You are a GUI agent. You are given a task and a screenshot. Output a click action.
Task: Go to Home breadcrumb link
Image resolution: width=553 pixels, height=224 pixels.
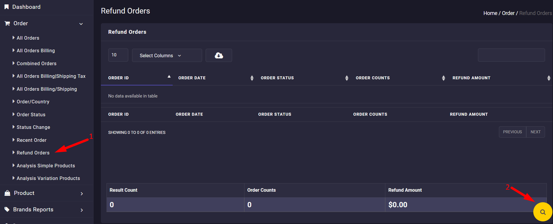click(490, 13)
